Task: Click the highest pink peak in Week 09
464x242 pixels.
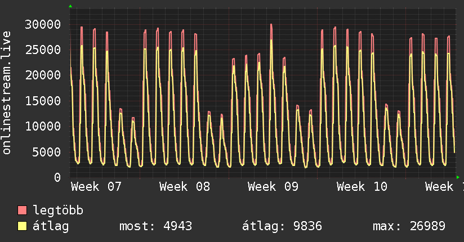Action: point(271,25)
